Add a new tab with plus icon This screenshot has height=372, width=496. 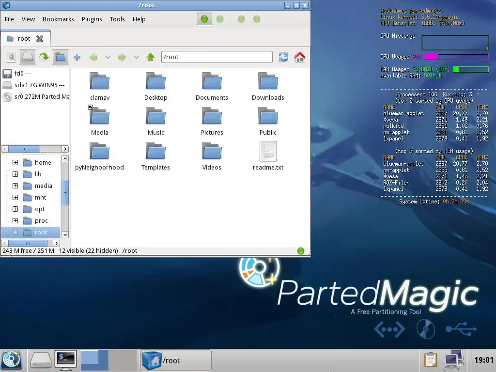[x=77, y=57]
